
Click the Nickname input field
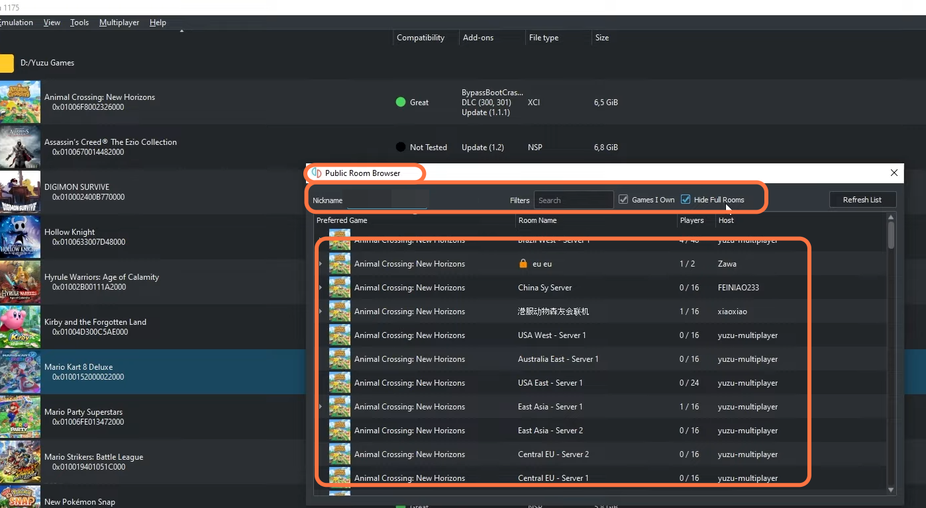387,200
